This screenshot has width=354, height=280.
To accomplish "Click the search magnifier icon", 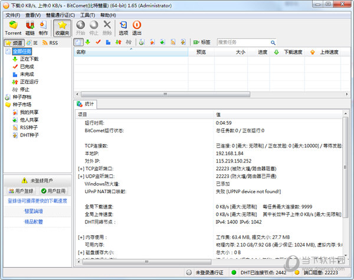I will [273, 43].
